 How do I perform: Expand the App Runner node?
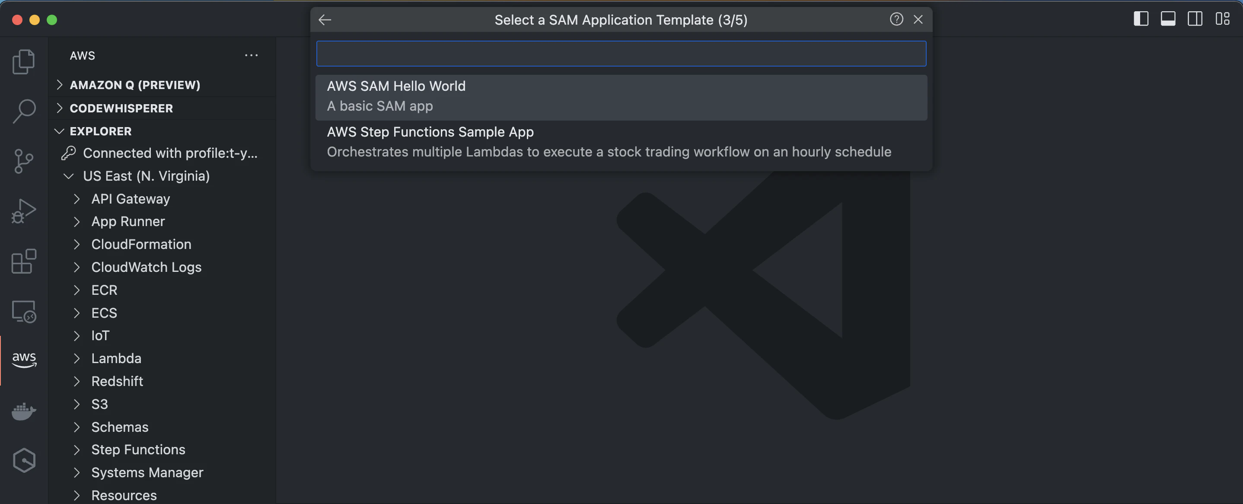[77, 222]
